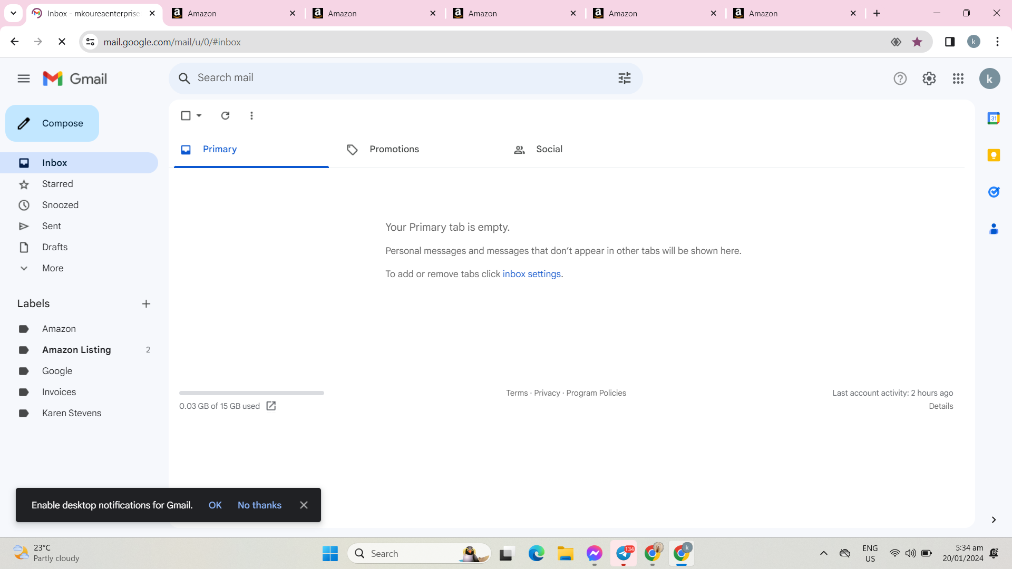The width and height of the screenshot is (1012, 569).
Task: Click the storage usage progress bar
Action: click(x=251, y=393)
